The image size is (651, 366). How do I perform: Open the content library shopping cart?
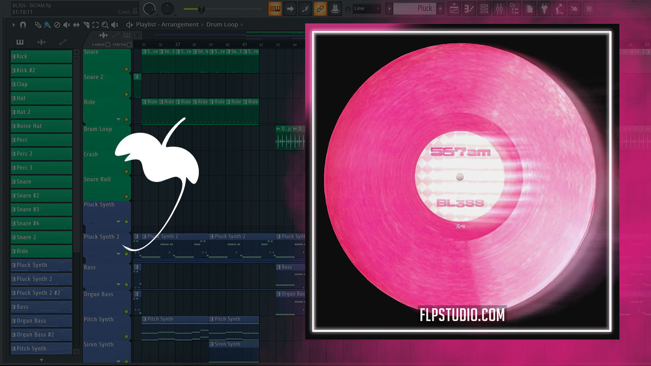coord(589,9)
